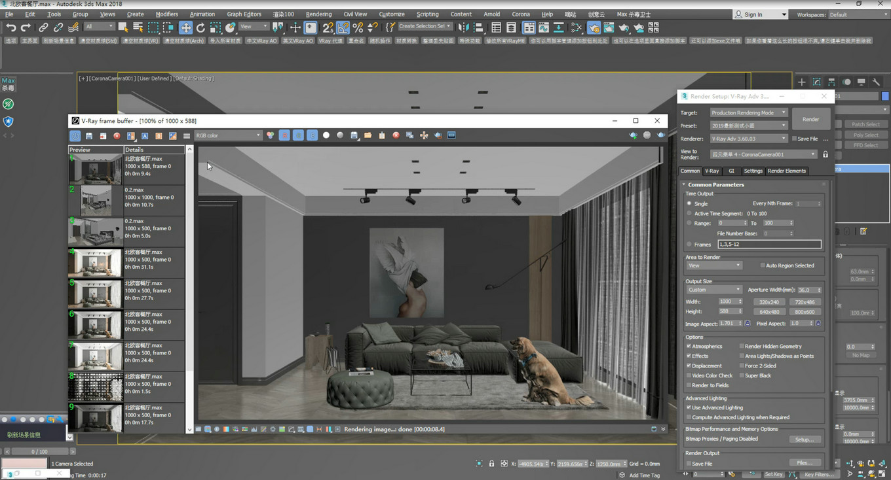This screenshot has height=480, width=891.
Task: Enable Render Hidden Geometry checkbox
Action: [x=742, y=346]
